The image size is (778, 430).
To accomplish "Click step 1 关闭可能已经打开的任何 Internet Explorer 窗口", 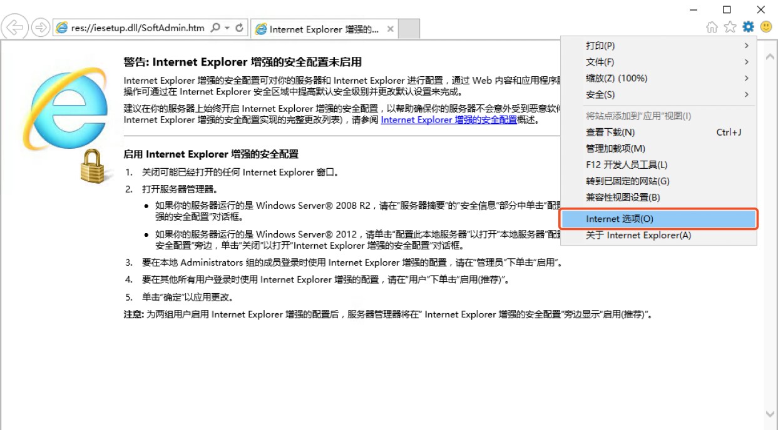I will pyautogui.click(x=240, y=172).
